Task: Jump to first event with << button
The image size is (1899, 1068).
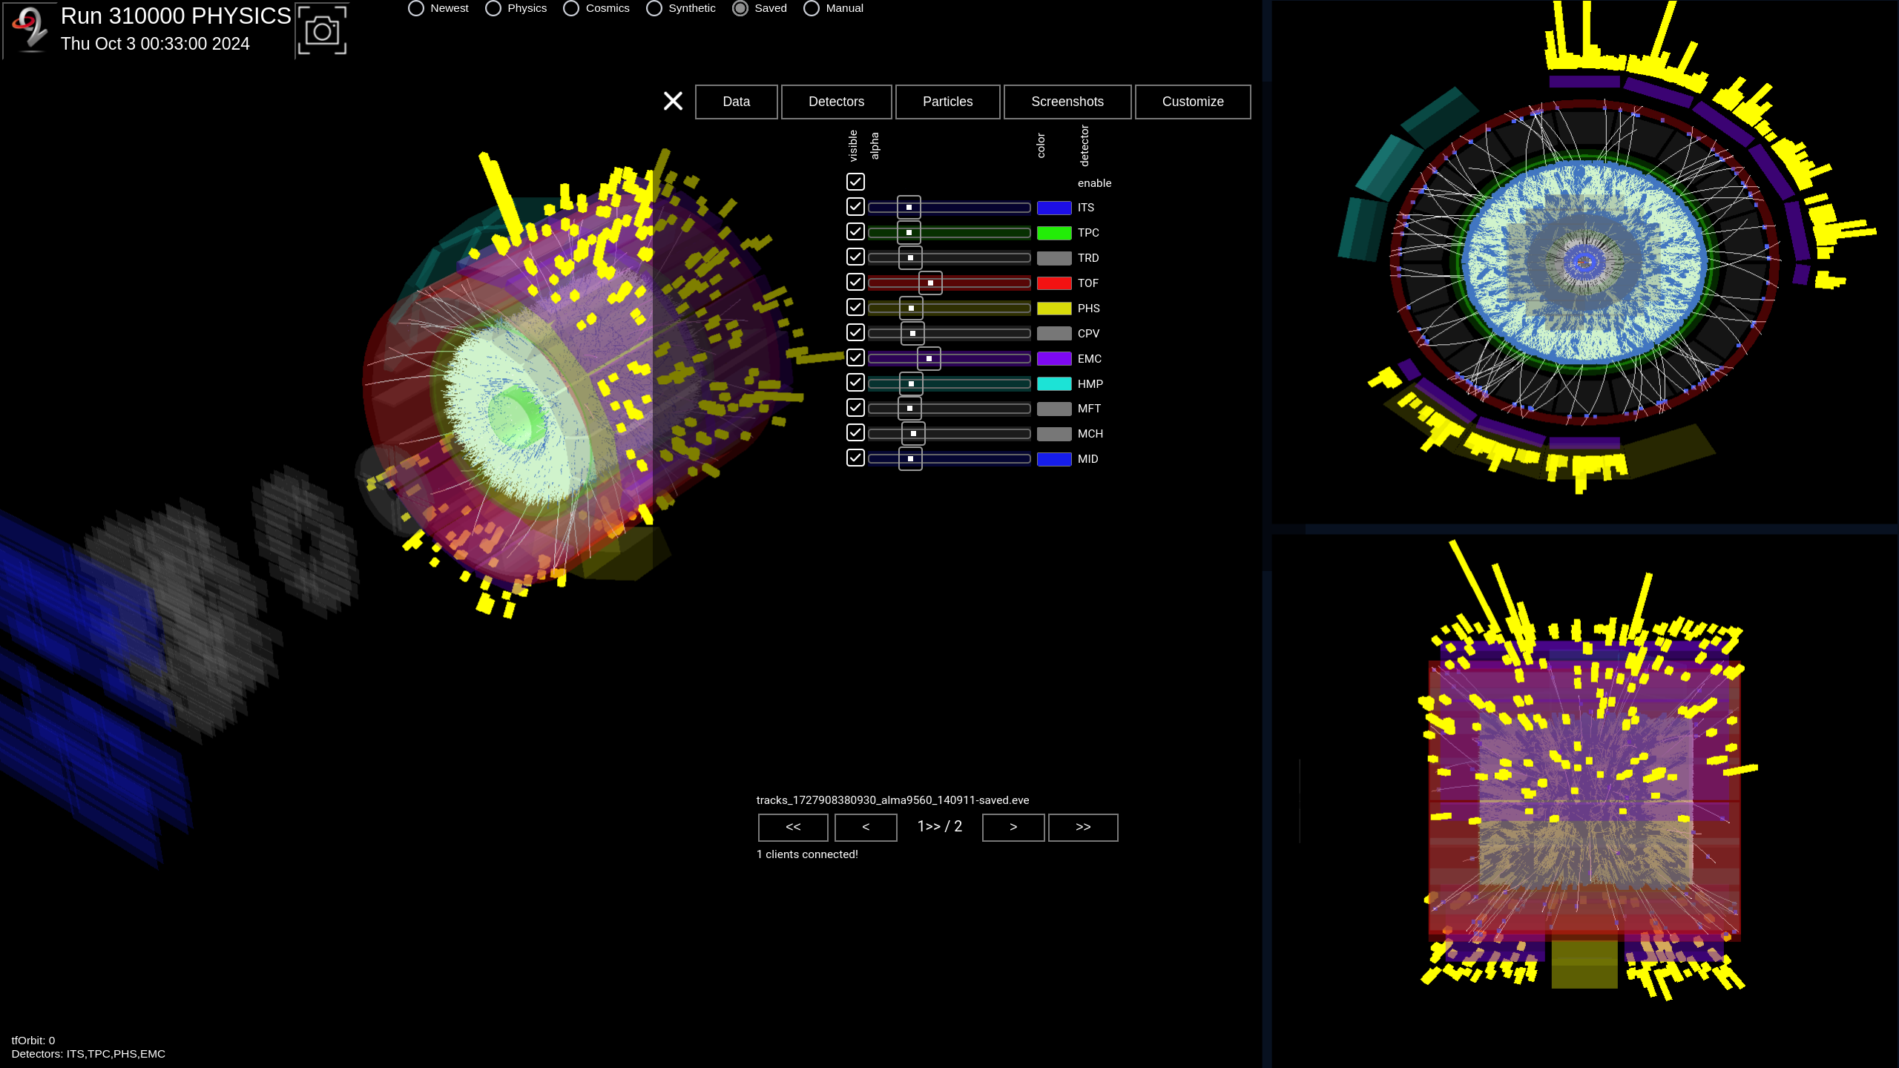Action: (793, 827)
